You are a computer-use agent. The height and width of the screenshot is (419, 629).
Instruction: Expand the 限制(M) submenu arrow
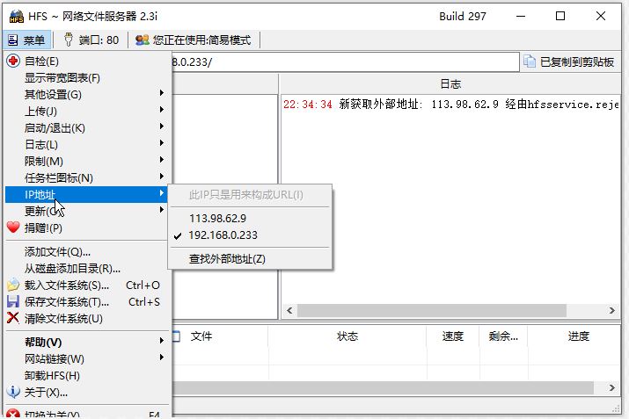point(161,159)
